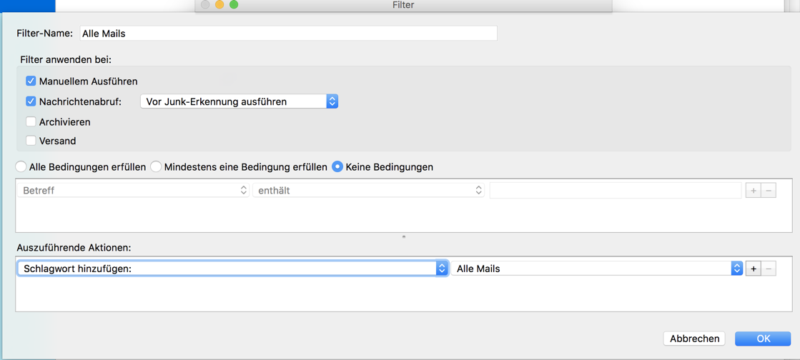
Task: Click the green zoom window button
Action: coord(234,4)
